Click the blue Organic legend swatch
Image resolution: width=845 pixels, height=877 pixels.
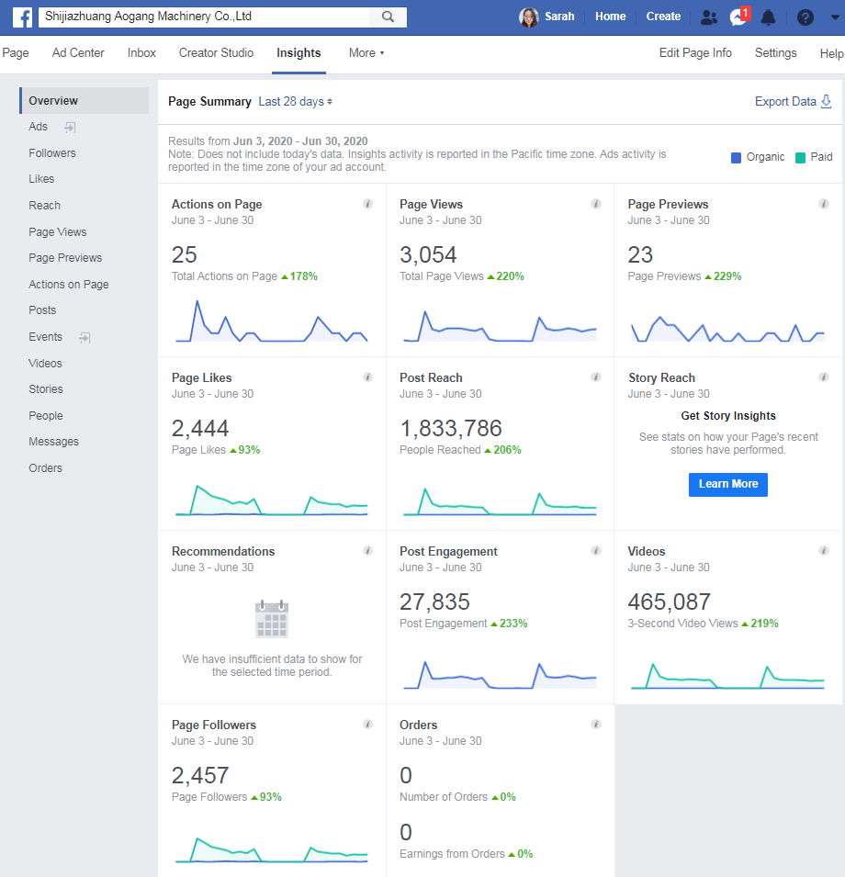click(x=736, y=157)
